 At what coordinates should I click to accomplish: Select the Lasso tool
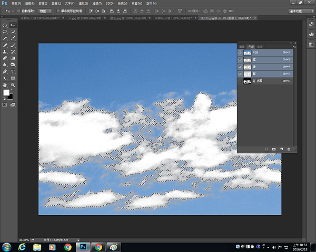(x=5, y=31)
